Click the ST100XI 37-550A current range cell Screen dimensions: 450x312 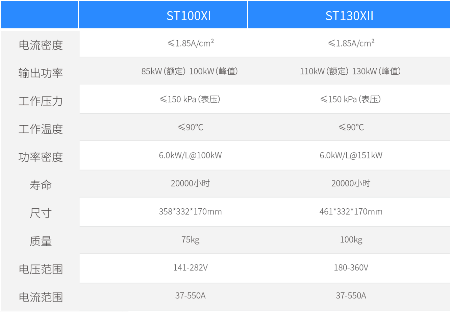pos(191,296)
